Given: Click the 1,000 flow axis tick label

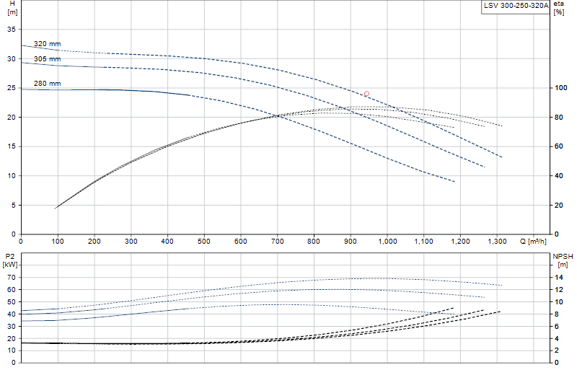Looking at the screenshot, I should click(x=387, y=242).
